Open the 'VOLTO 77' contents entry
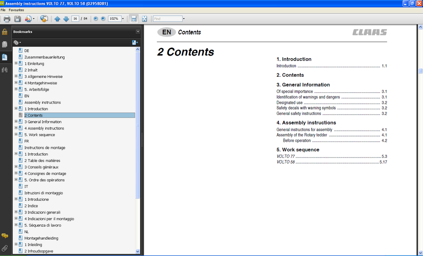 [286, 157]
